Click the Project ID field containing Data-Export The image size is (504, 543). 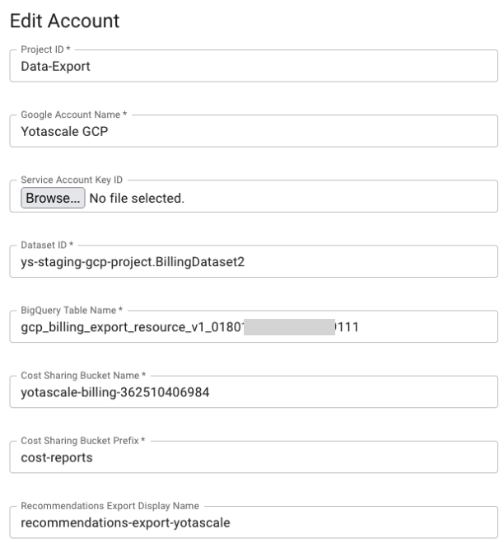(254, 67)
